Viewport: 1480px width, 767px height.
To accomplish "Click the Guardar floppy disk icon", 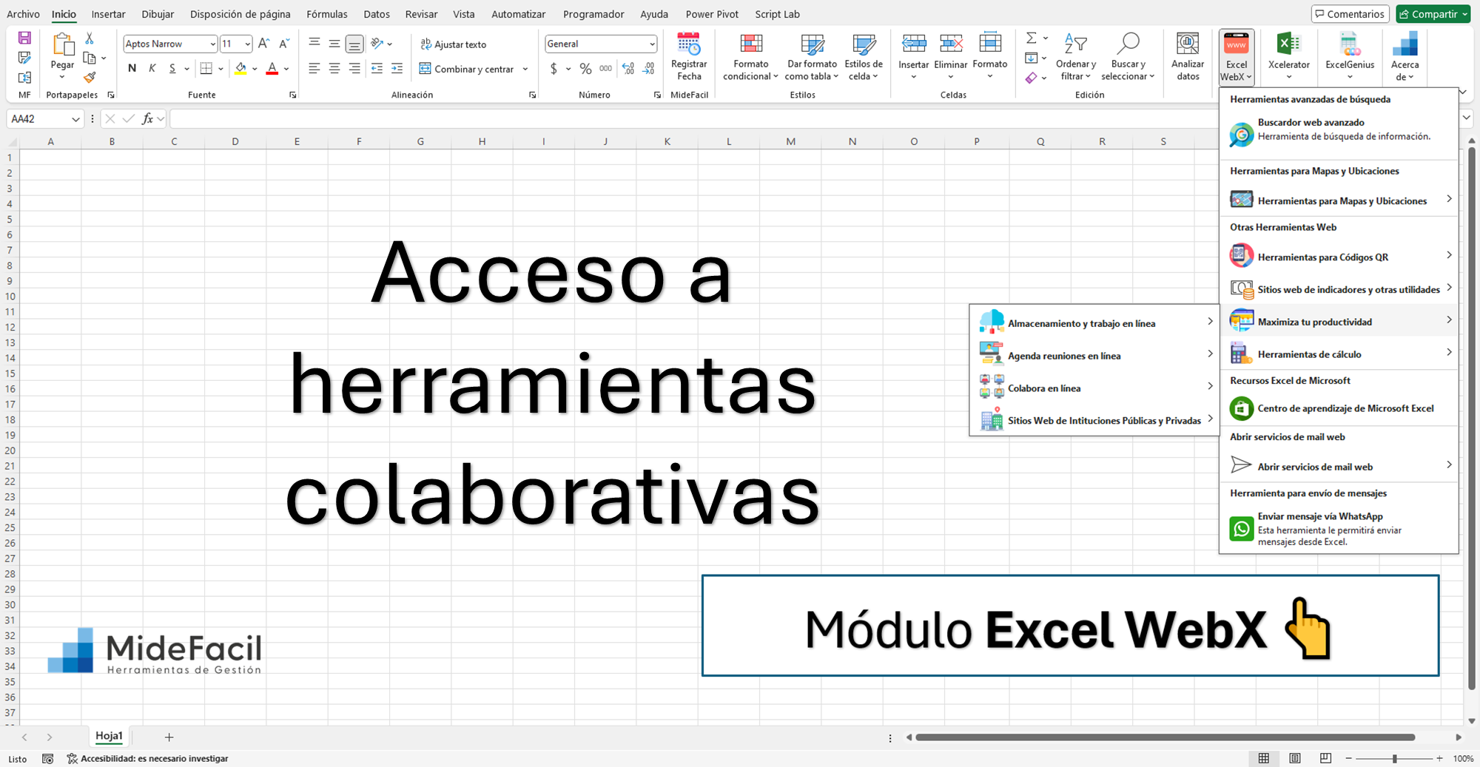I will [24, 38].
